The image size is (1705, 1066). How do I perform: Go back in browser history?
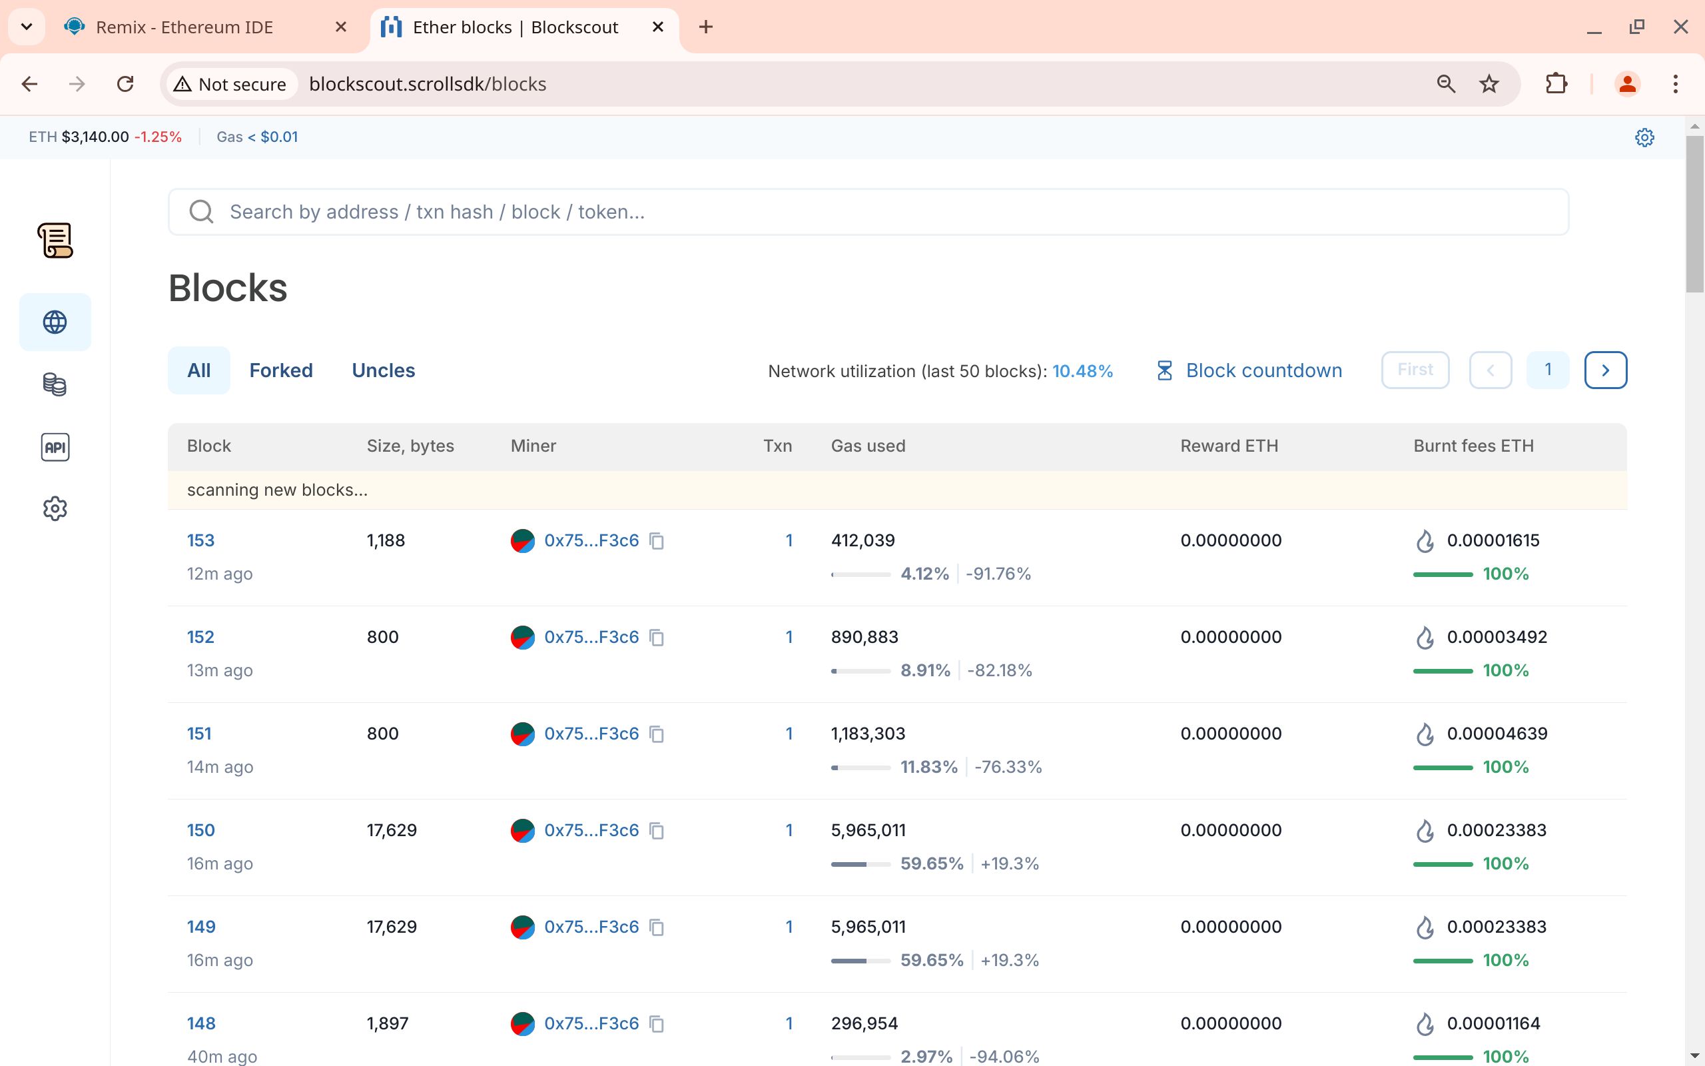(29, 84)
